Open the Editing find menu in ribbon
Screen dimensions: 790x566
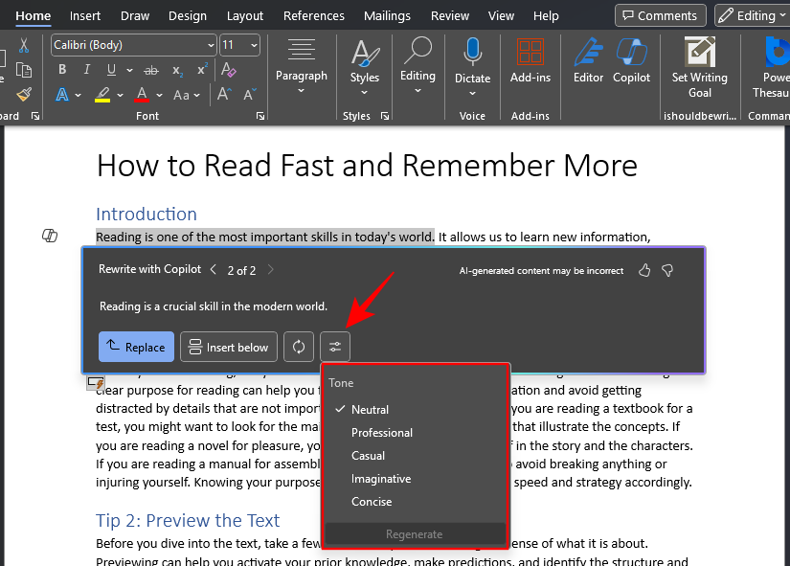point(418,65)
